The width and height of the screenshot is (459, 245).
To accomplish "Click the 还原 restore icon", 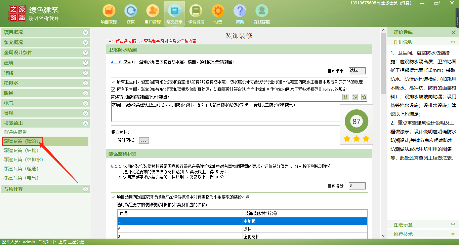I will pyautogui.click(x=131, y=14).
